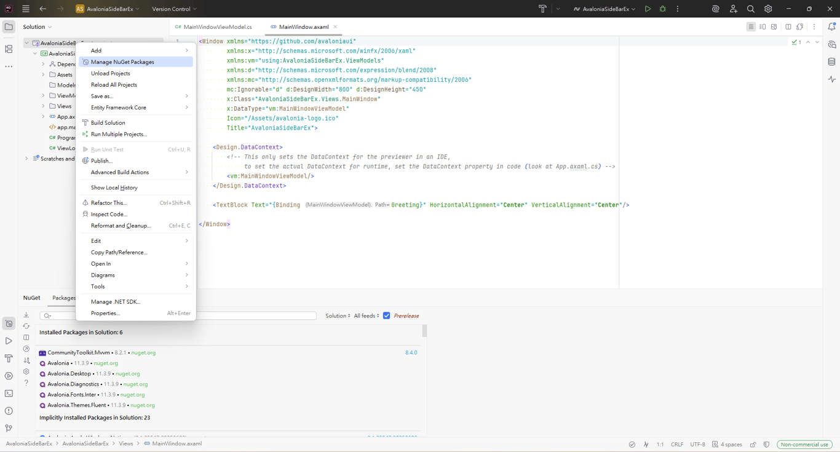The width and height of the screenshot is (840, 452).
Task: Expand the Version Control dropdown
Action: point(174,9)
